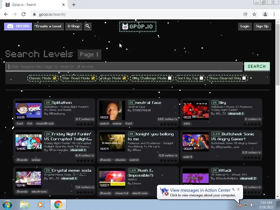Open author @Bamburg profile link
Image resolution: width=280 pixels, height=210 pixels.
pos(57,113)
